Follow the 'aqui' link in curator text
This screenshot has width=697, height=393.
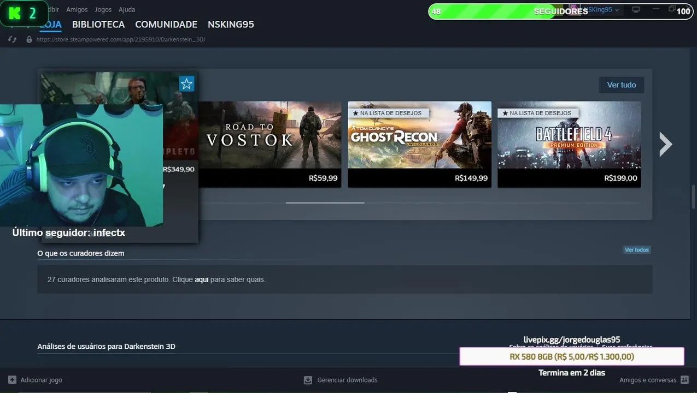pos(202,279)
